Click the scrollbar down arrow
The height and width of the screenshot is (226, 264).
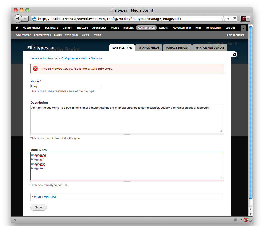(250, 214)
